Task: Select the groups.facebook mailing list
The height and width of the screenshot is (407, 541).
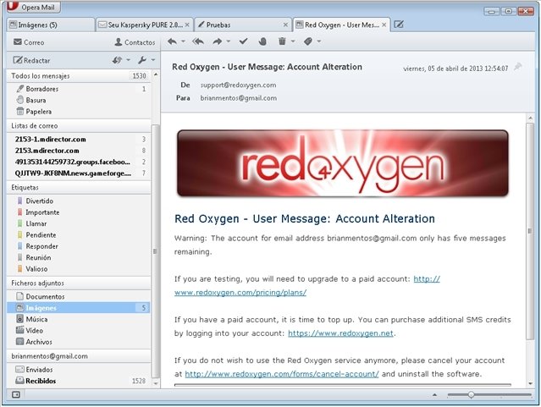Action: click(79, 162)
